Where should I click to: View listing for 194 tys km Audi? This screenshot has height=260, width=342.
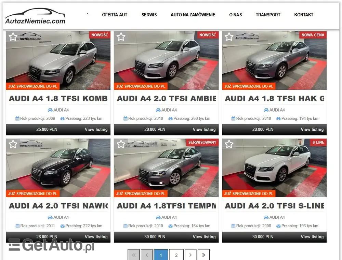312,129
